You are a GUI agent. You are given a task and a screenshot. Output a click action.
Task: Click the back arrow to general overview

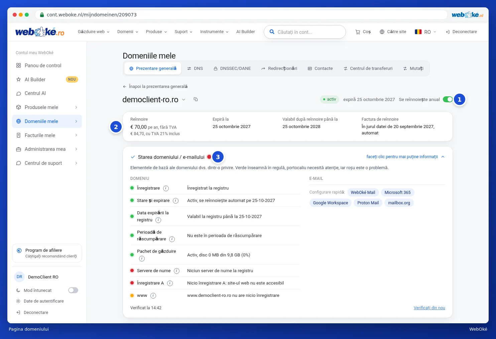tap(125, 87)
